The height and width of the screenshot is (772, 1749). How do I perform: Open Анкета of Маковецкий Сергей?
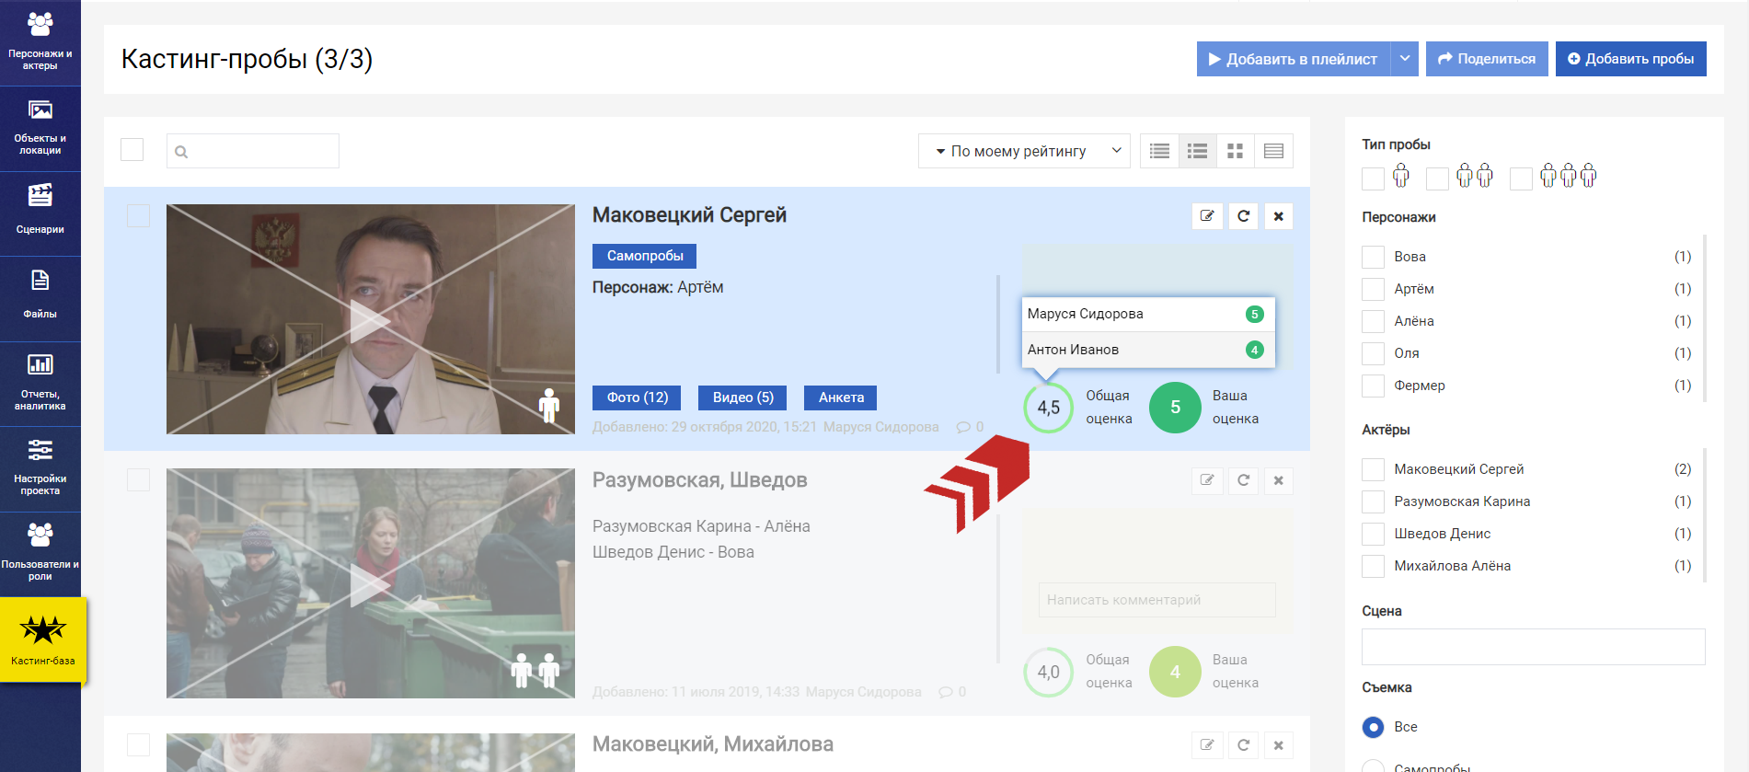point(841,398)
